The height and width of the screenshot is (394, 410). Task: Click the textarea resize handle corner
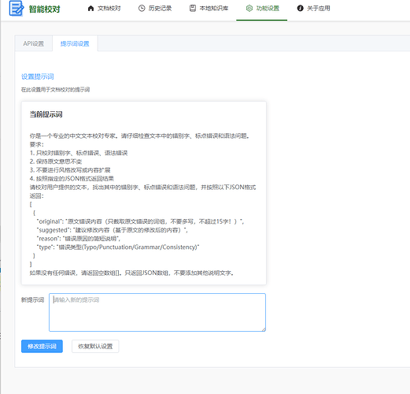tap(264, 329)
